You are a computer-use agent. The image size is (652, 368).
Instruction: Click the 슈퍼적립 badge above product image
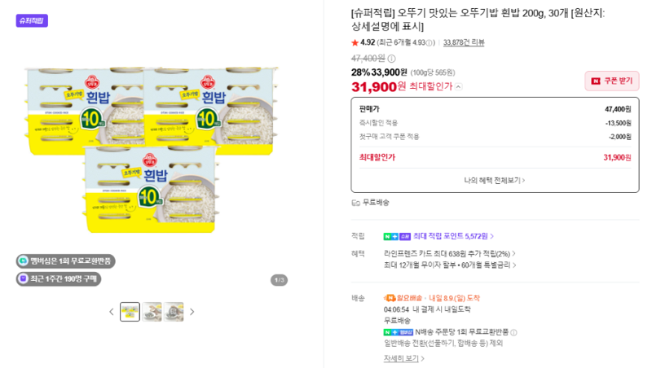pyautogui.click(x=32, y=20)
